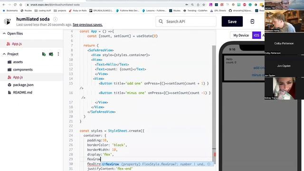Click 'justifyContent' on code line 31

[x=100, y=169]
